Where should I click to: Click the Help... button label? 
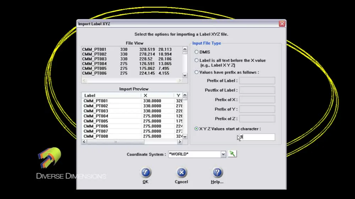pos(217,182)
